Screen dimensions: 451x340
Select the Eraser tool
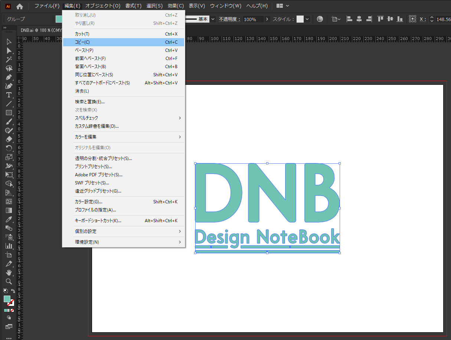click(x=9, y=139)
